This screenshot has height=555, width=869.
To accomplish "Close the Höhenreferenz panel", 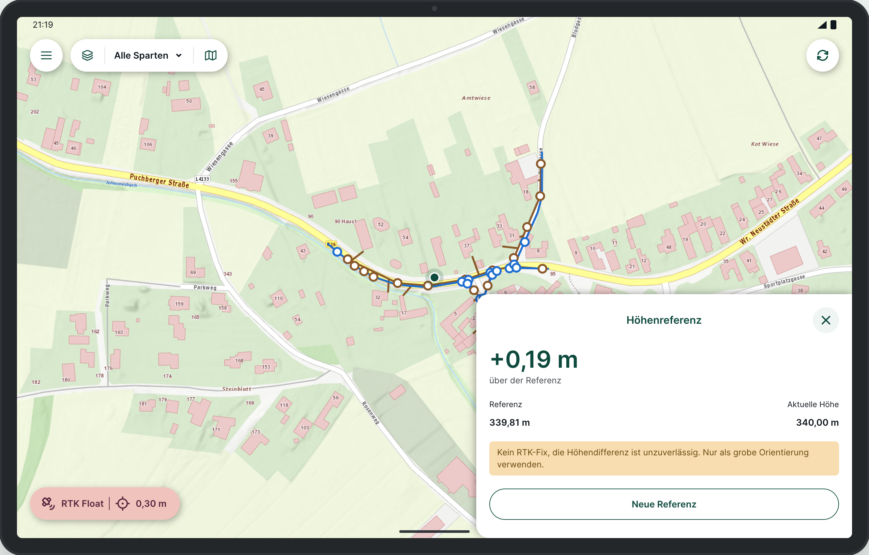I will 826,320.
